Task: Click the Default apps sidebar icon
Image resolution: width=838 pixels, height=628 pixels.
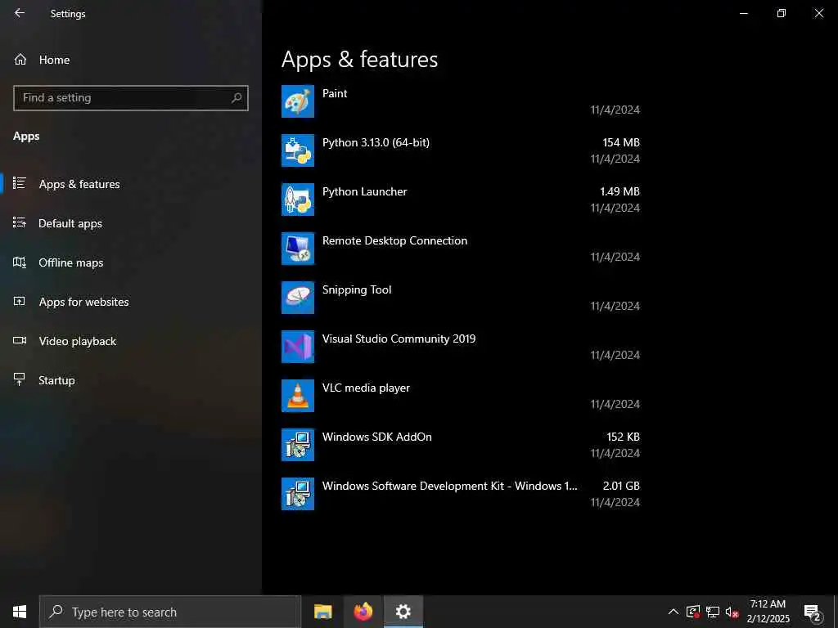Action: 20,222
